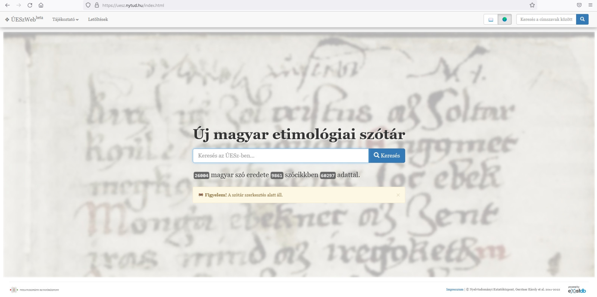Toggle the open book view button
597x297 pixels.
coord(491,19)
